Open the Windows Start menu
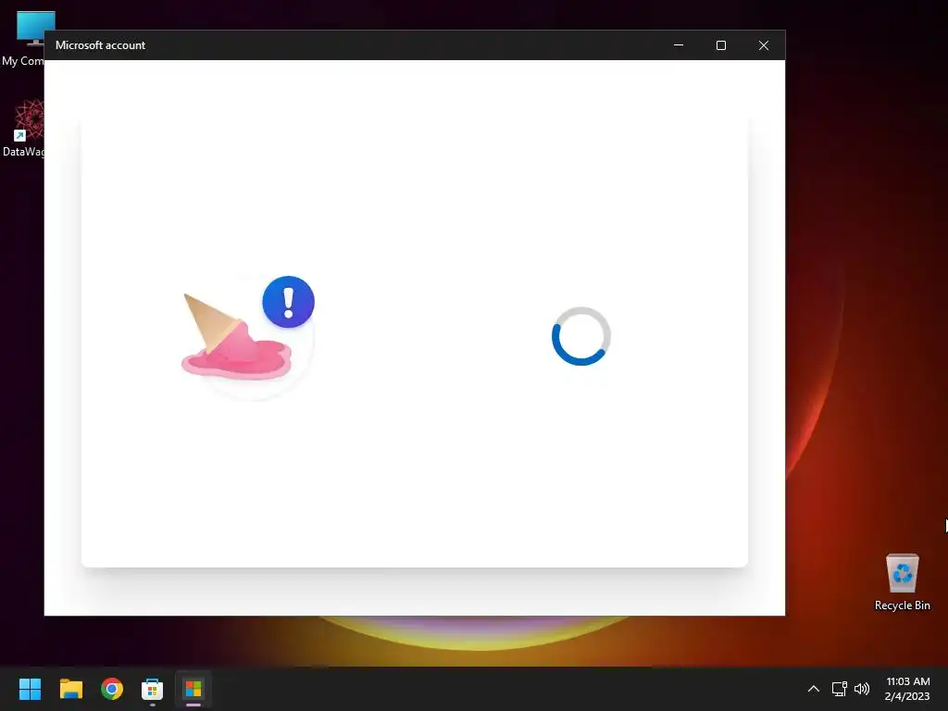 30,689
